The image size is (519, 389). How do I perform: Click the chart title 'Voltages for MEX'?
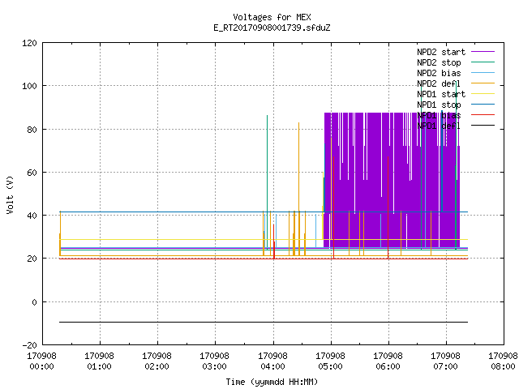coord(272,17)
